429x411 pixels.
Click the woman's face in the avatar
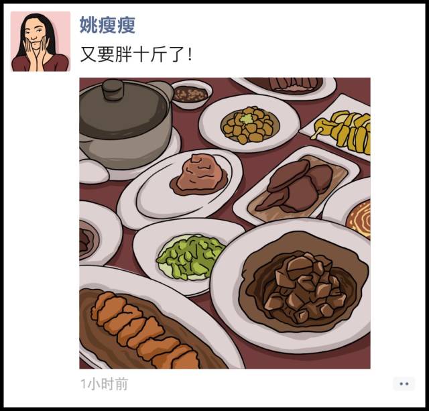[x=35, y=34]
